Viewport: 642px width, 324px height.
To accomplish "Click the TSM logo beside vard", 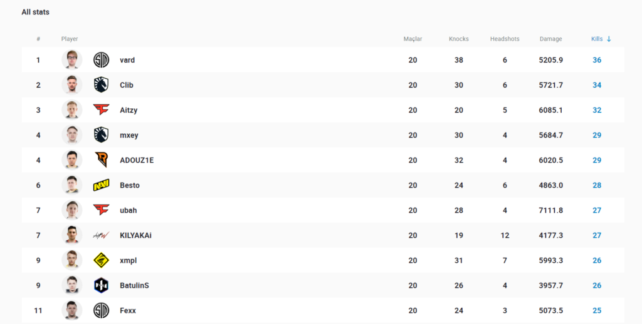I will [101, 60].
